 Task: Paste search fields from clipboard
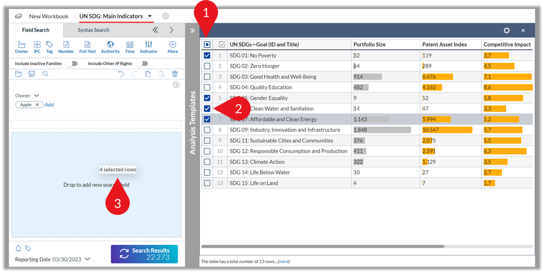click(x=161, y=74)
